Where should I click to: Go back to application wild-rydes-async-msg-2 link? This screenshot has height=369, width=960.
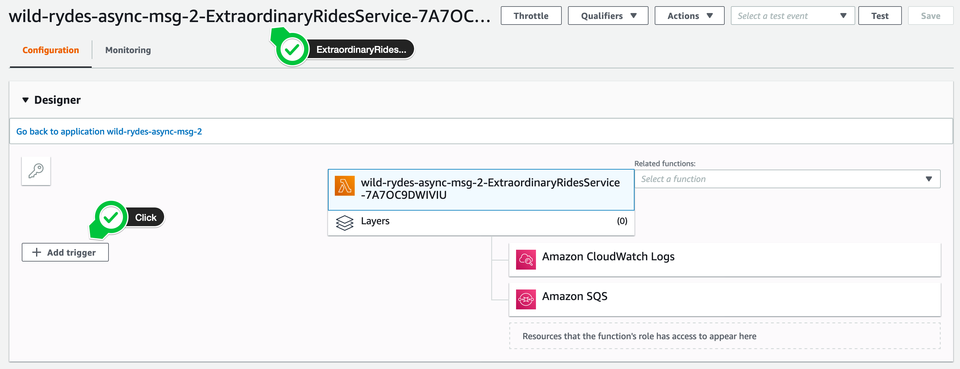click(x=109, y=131)
